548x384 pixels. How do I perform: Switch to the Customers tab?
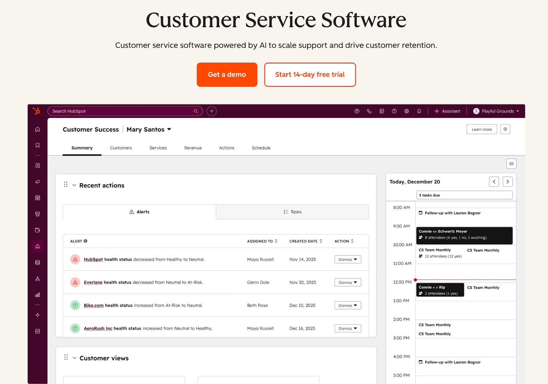click(x=121, y=148)
